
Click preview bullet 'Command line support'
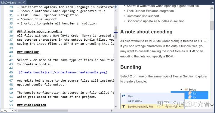click(x=143, y=16)
